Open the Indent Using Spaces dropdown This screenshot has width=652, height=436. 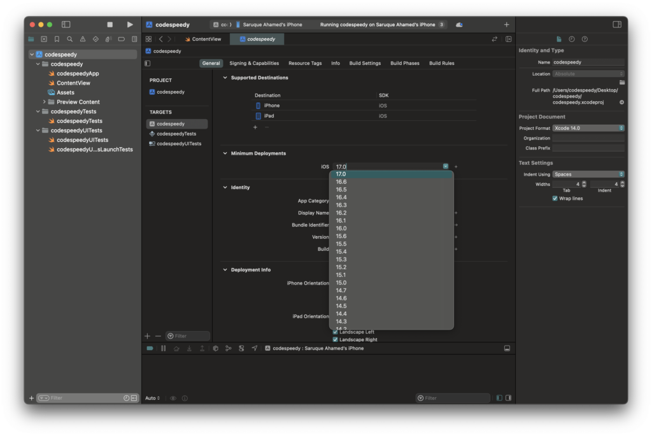588,174
